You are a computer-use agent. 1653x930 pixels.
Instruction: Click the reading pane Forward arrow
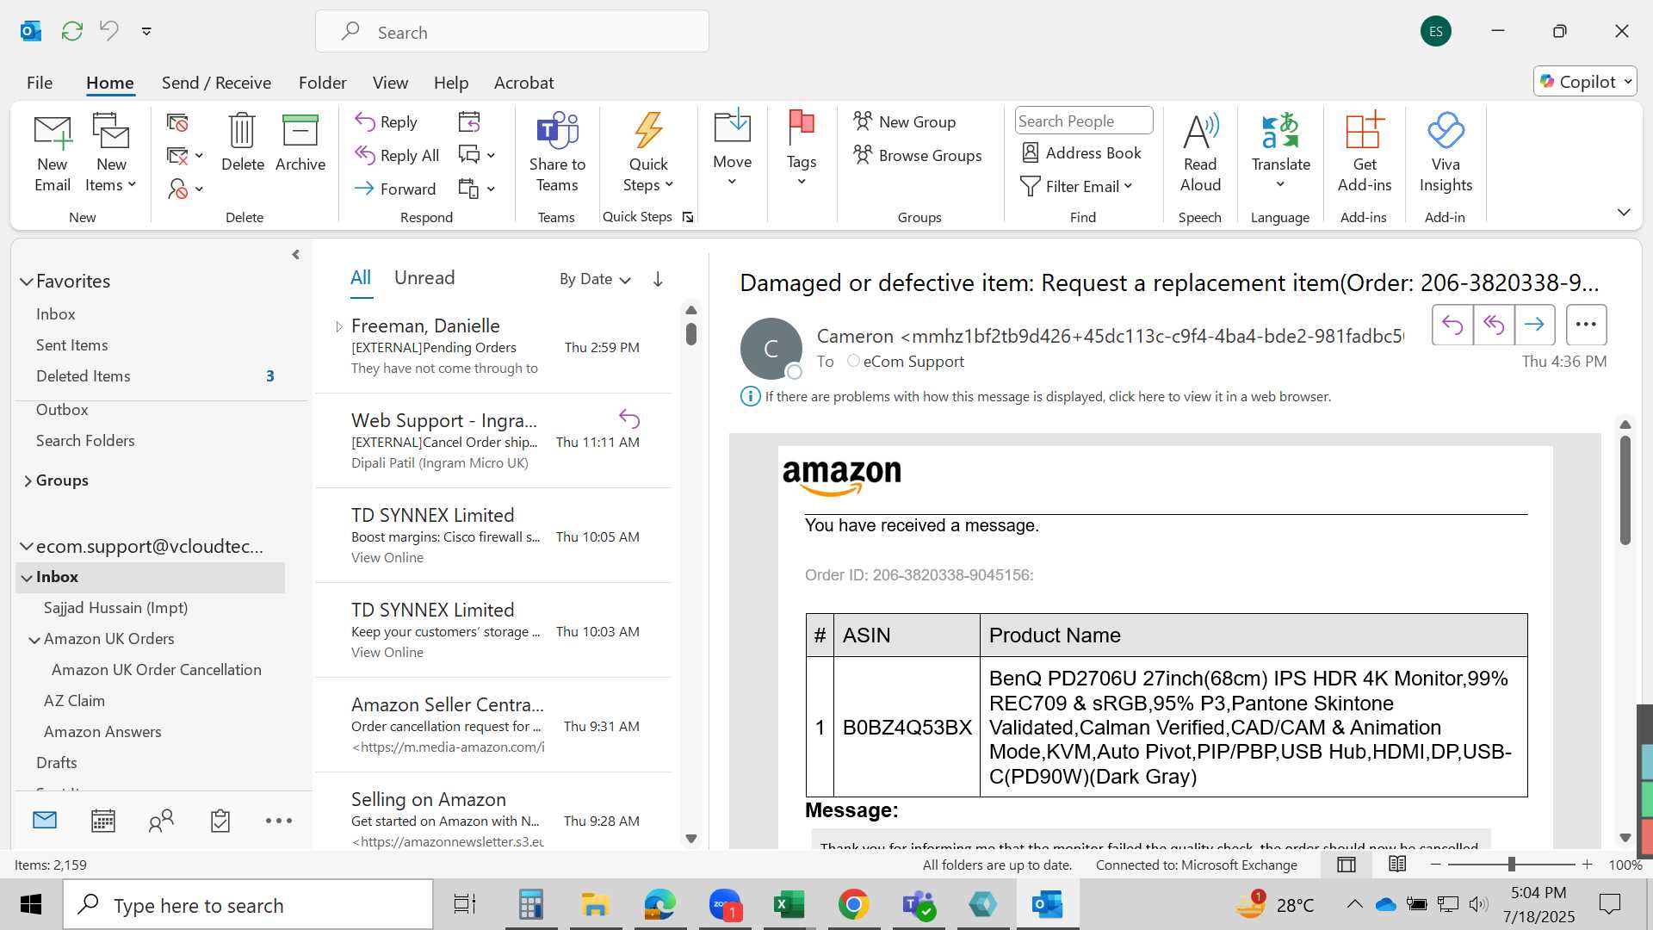[x=1534, y=325]
